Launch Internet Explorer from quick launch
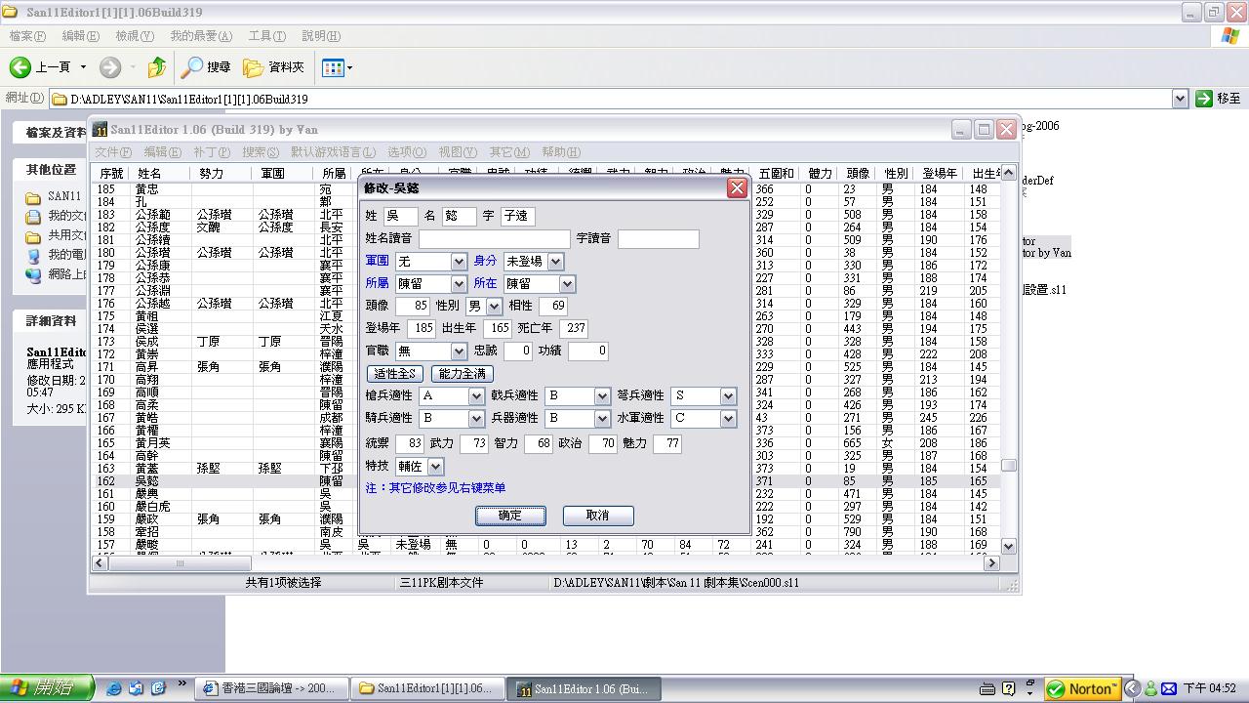This screenshot has width=1249, height=703. click(113, 688)
